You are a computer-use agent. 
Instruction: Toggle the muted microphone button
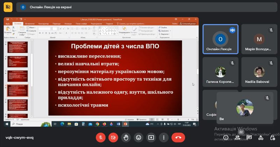click(101, 137)
